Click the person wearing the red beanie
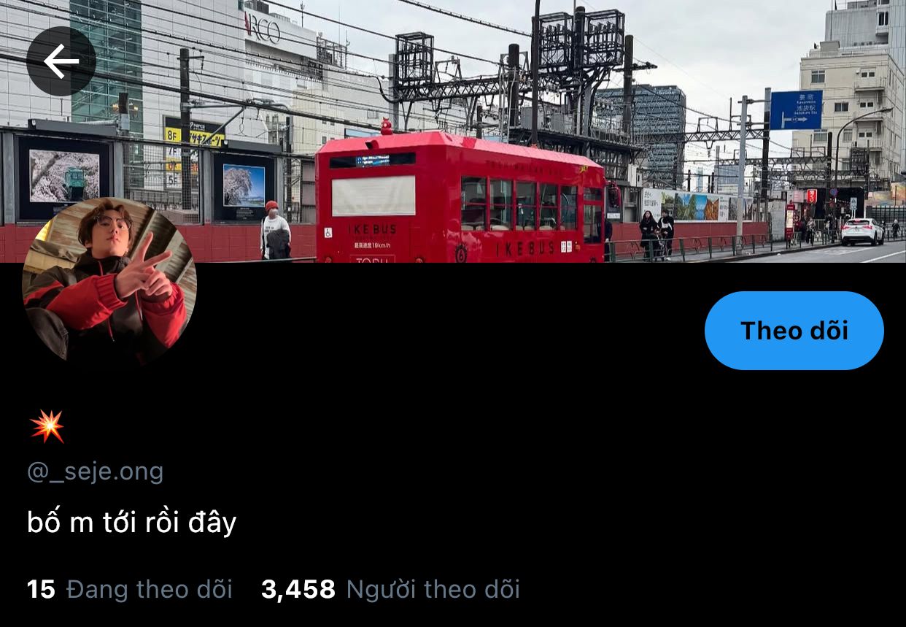The width and height of the screenshot is (906, 627). point(275,230)
